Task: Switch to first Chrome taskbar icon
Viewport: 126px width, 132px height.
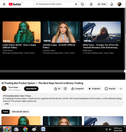Action: pyautogui.click(x=7, y=129)
